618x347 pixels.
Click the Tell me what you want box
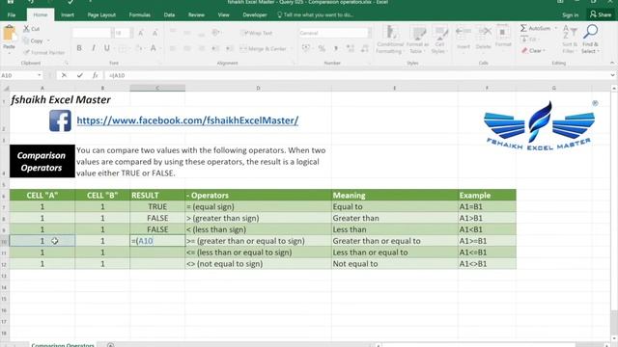click(316, 14)
